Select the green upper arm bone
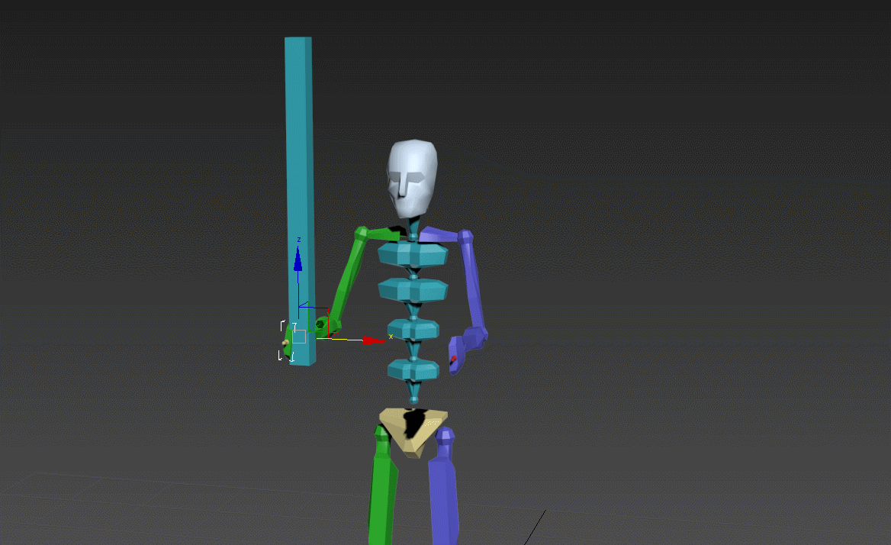891x545 pixels. 349,275
